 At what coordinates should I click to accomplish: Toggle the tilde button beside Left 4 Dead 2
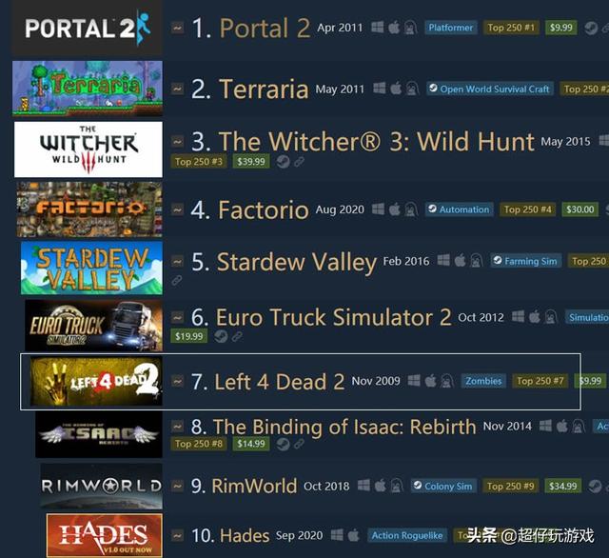pyautogui.click(x=178, y=381)
